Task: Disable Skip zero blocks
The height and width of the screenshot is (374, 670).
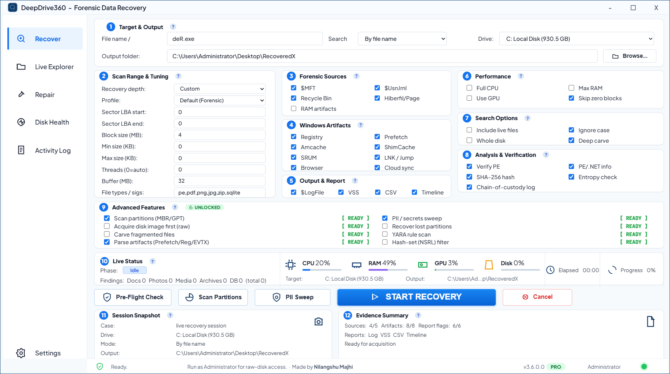Action: click(571, 98)
